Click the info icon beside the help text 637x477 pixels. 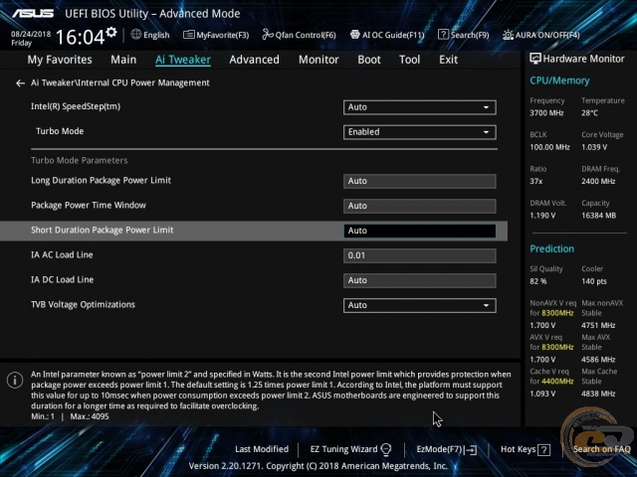pos(15,381)
